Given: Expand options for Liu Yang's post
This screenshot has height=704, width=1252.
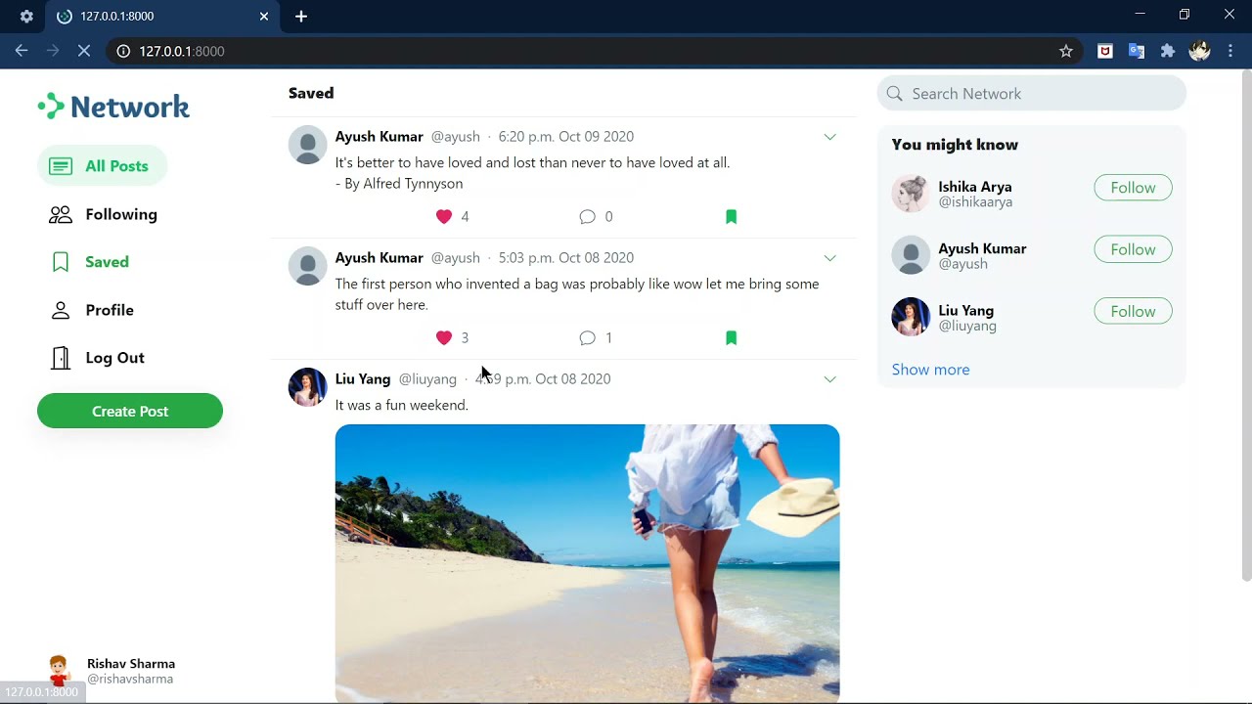Looking at the screenshot, I should pos(829,379).
